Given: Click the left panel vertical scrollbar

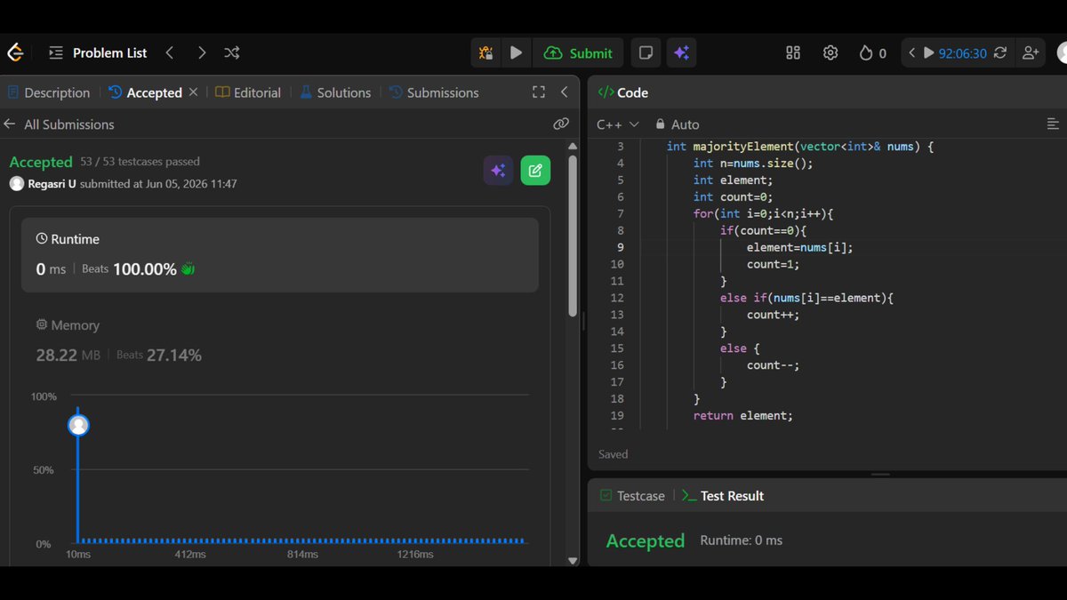Looking at the screenshot, I should (573, 235).
